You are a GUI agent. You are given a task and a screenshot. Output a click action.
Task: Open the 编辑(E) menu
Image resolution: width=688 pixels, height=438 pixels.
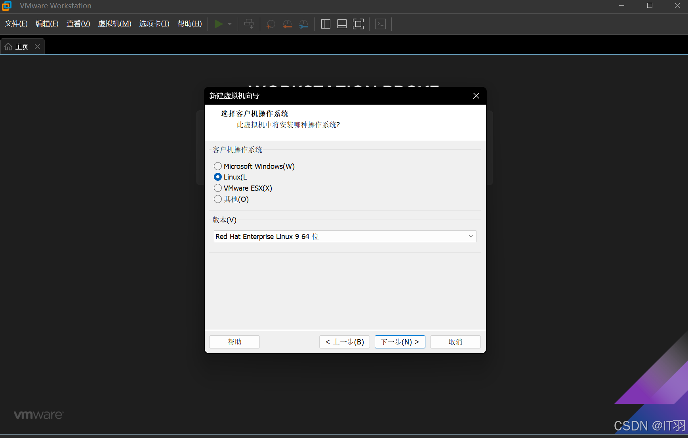[47, 24]
